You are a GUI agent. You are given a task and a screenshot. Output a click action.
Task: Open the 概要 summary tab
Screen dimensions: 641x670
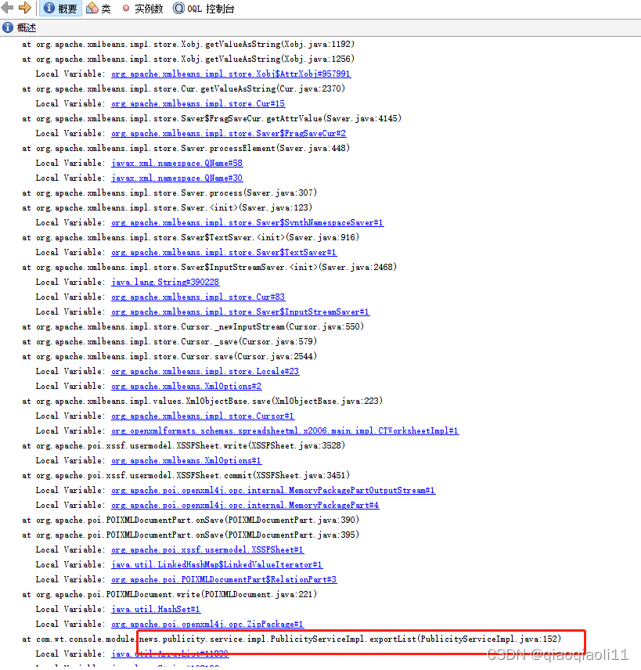coord(60,9)
